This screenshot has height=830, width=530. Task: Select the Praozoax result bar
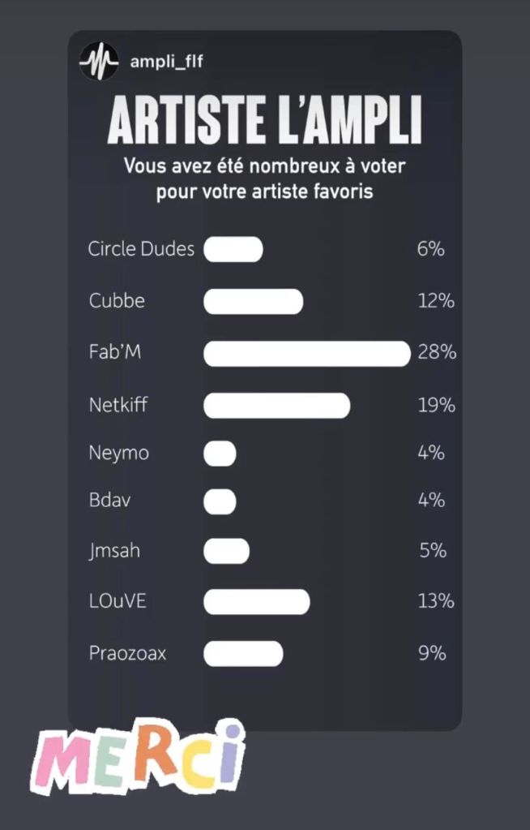point(243,653)
